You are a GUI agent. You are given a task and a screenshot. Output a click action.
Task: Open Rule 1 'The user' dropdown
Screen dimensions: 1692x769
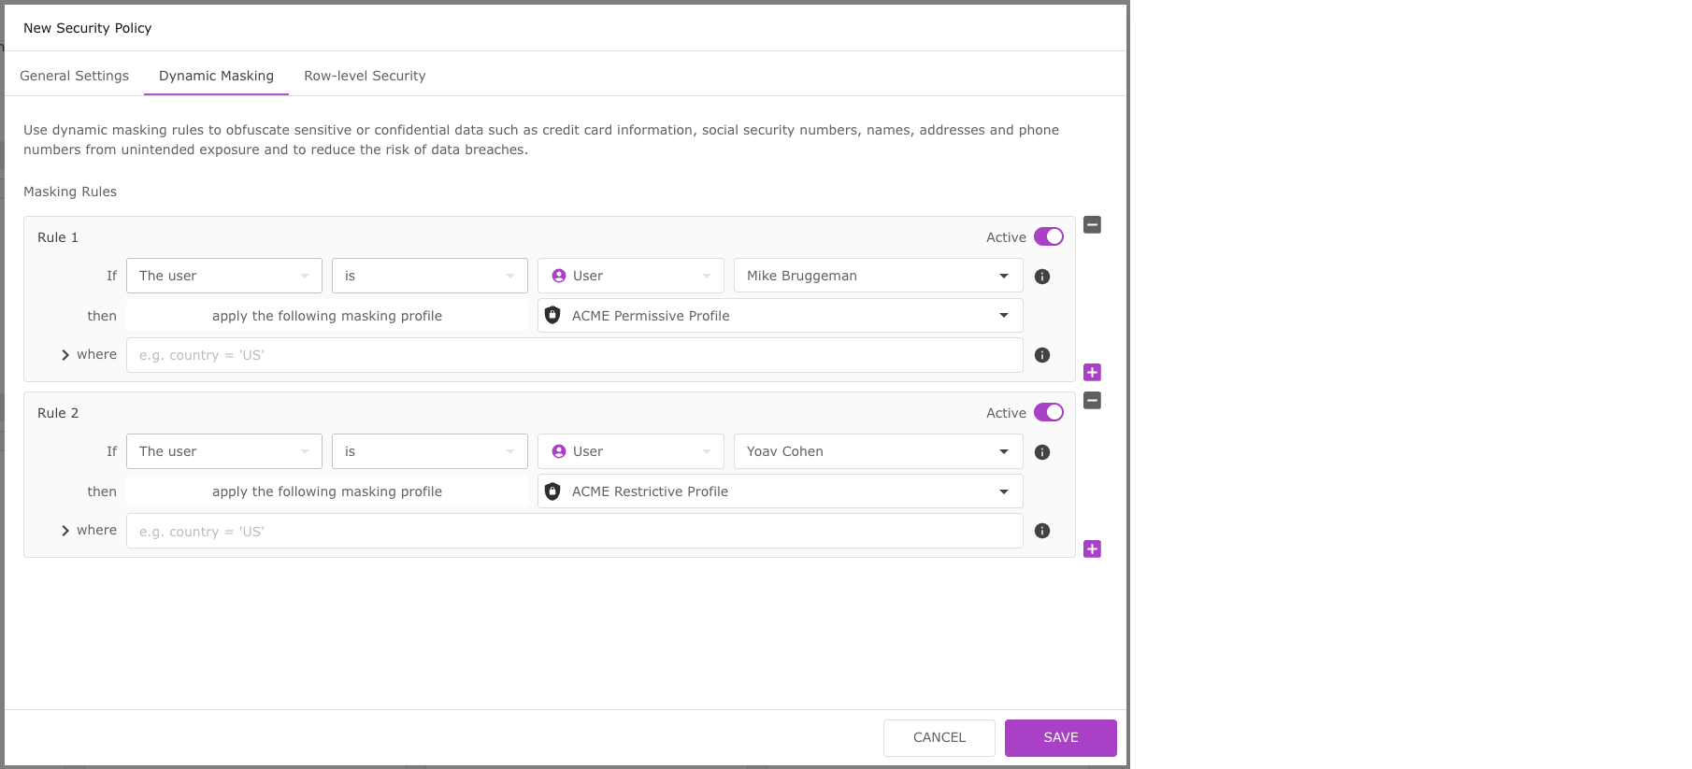pos(224,276)
